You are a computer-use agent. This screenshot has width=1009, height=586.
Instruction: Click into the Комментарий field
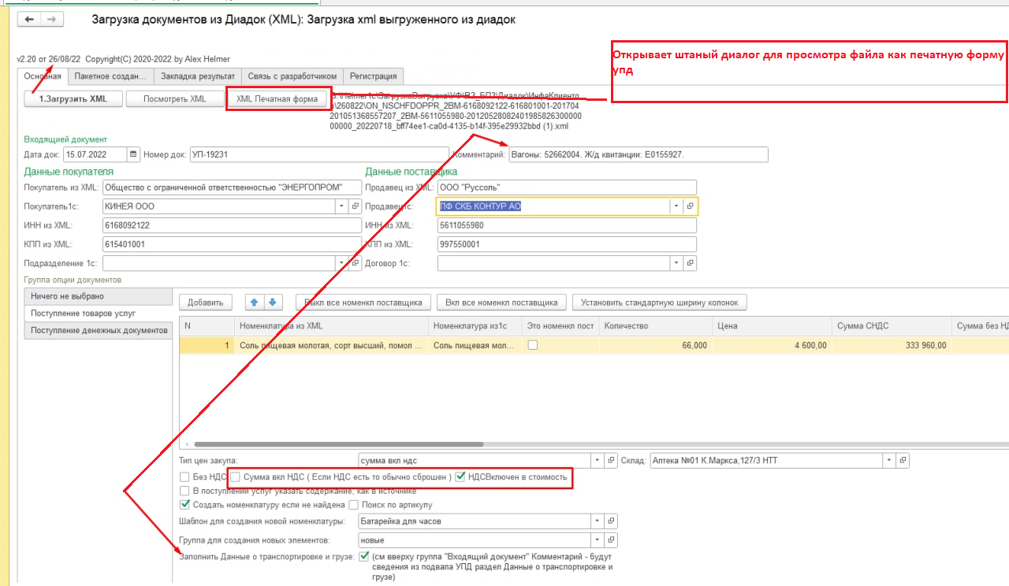(x=638, y=154)
